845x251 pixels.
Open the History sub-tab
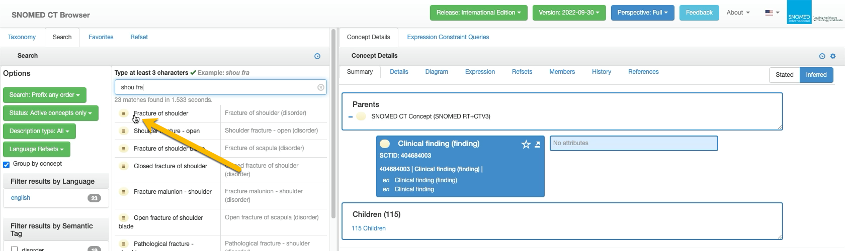tap(602, 72)
